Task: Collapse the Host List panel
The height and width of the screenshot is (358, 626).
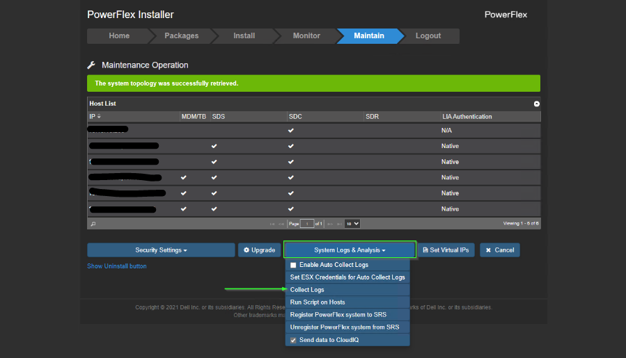Action: tap(536, 104)
